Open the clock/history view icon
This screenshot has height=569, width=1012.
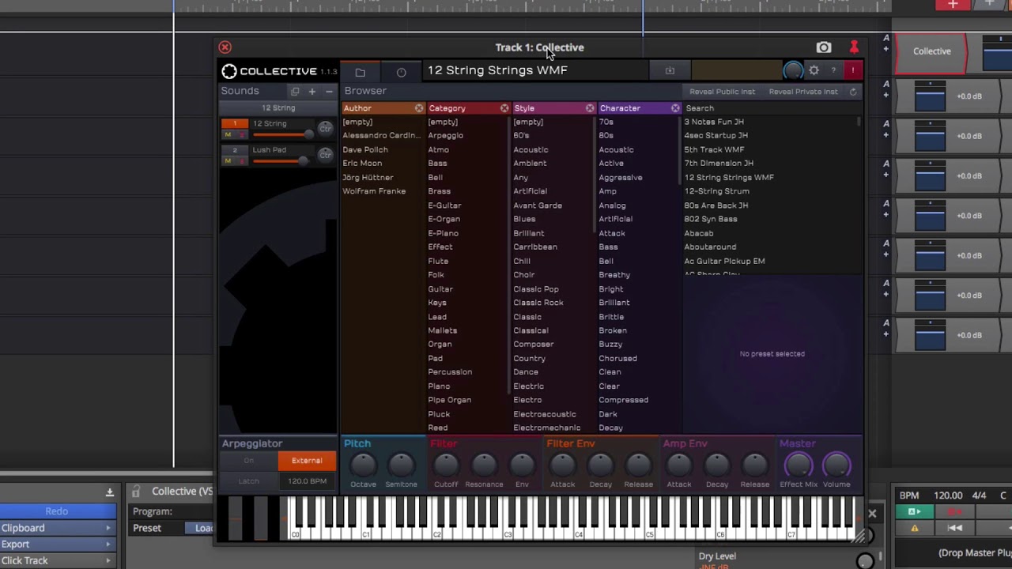tap(401, 72)
